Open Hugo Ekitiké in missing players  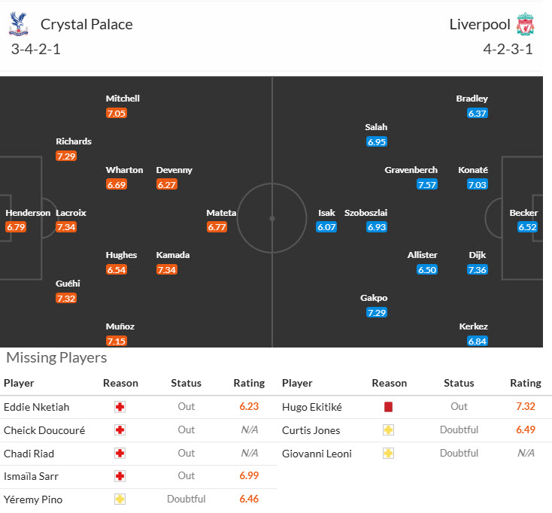click(x=312, y=407)
